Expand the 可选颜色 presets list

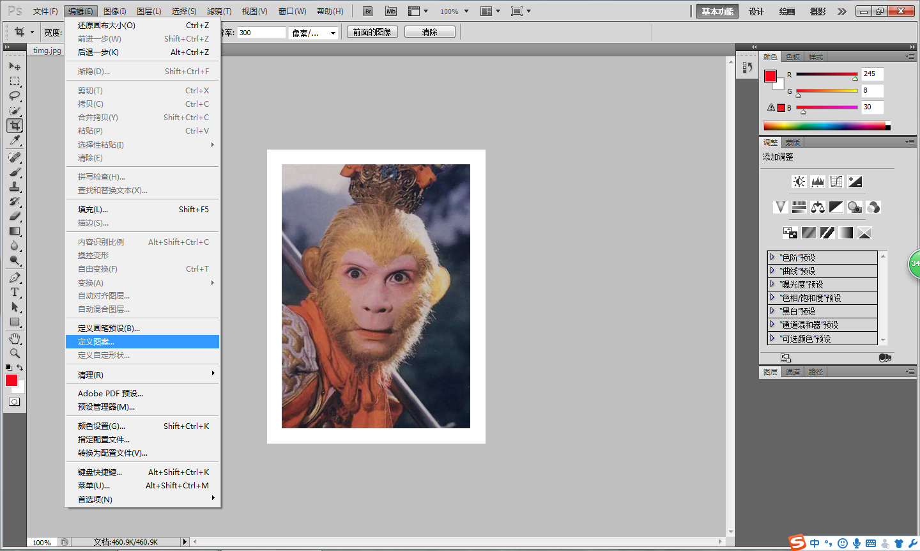pyautogui.click(x=772, y=338)
